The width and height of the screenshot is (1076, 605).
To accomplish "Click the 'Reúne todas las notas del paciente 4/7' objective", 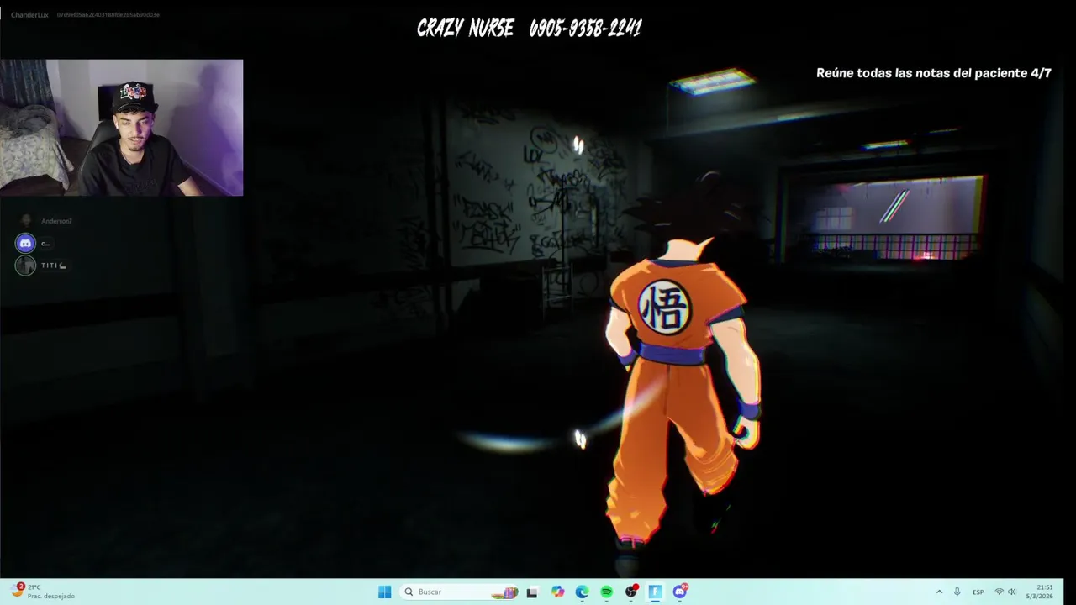I will pos(934,73).
